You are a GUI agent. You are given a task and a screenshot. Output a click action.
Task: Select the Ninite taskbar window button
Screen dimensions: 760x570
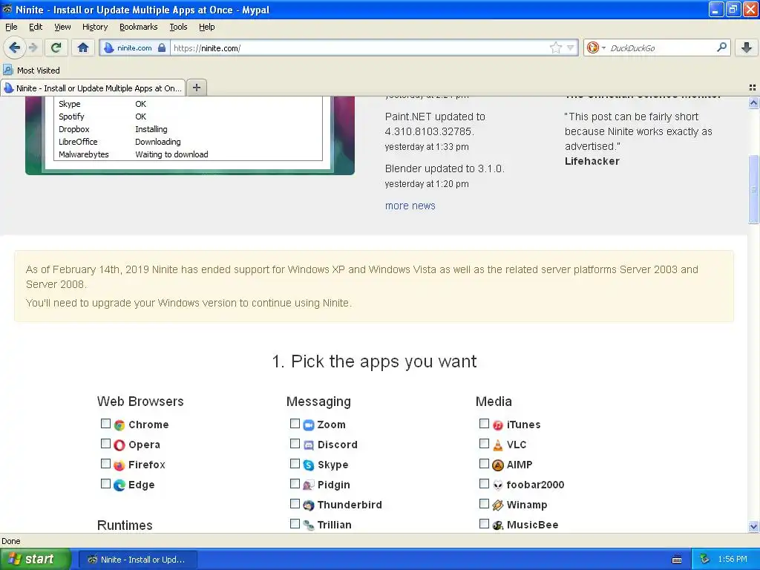(138, 560)
